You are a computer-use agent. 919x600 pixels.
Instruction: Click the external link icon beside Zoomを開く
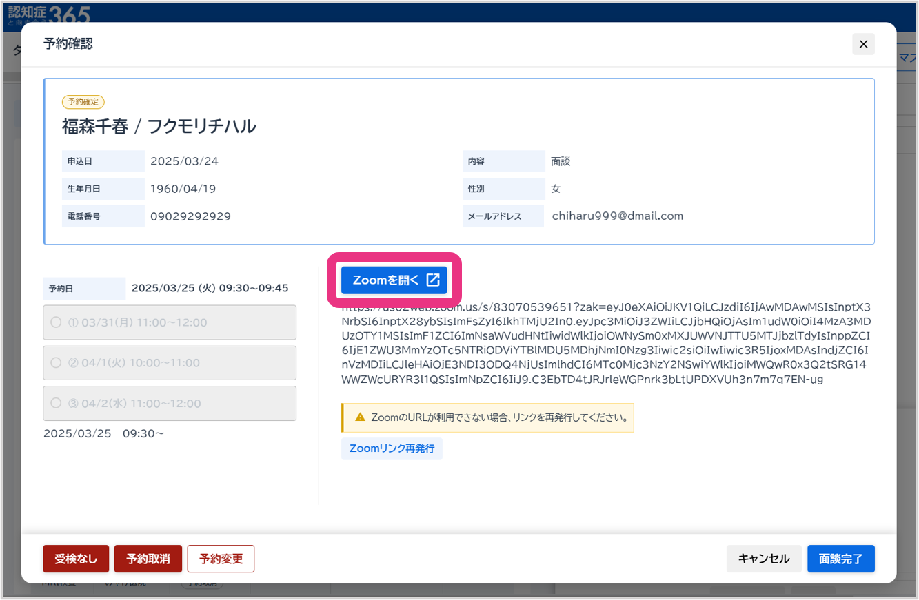(433, 280)
